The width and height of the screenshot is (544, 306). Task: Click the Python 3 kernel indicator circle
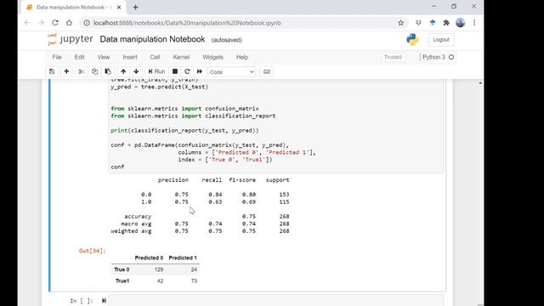[x=451, y=57]
